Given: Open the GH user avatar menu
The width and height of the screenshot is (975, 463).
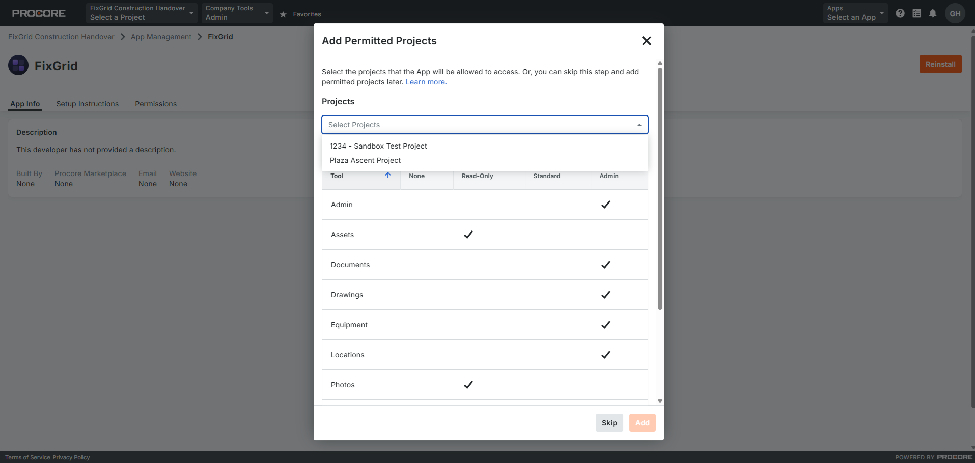Looking at the screenshot, I should pos(955,13).
